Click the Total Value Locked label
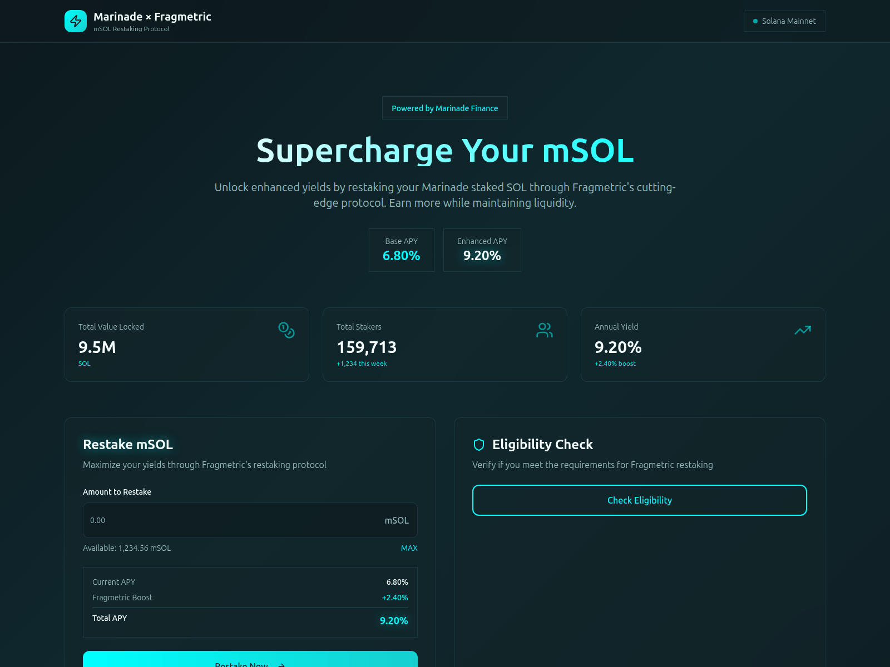Viewport: 890px width, 667px height. [x=111, y=327]
